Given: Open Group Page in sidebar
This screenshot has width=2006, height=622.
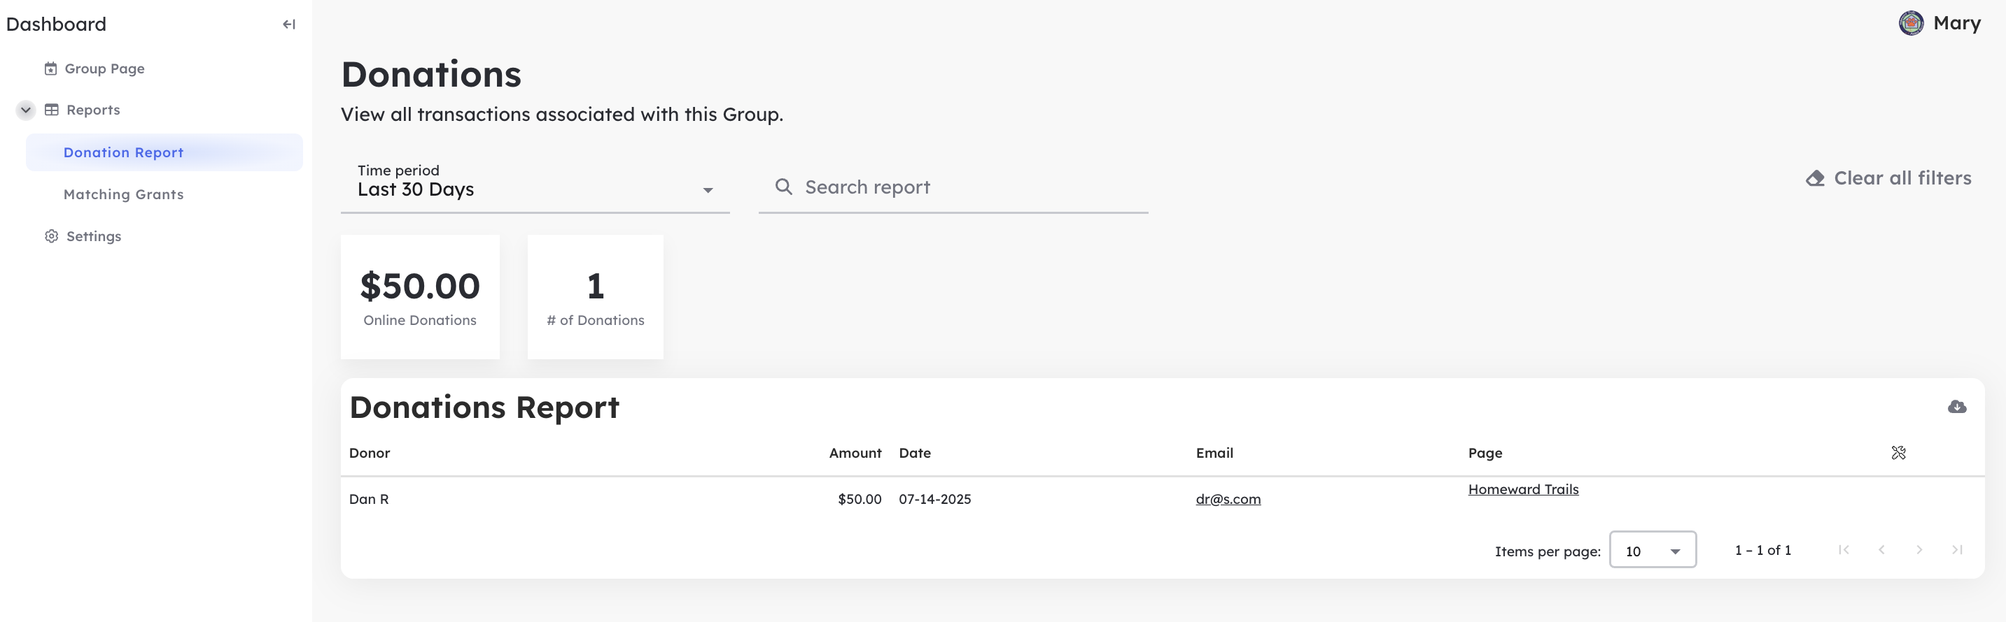Looking at the screenshot, I should coord(104,68).
